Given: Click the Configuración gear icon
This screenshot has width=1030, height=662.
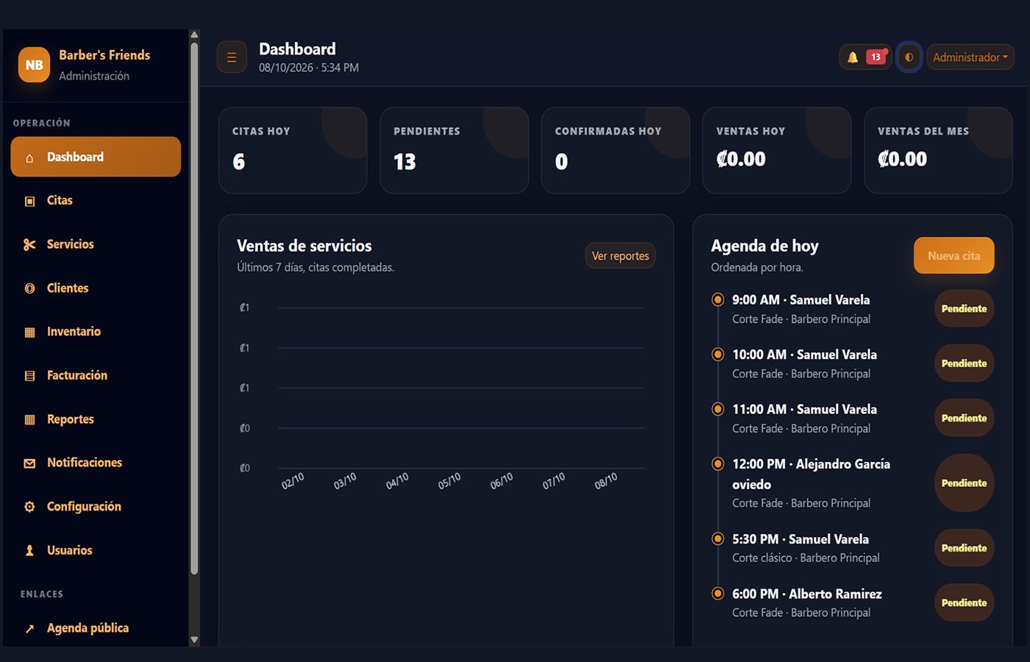Looking at the screenshot, I should point(29,507).
